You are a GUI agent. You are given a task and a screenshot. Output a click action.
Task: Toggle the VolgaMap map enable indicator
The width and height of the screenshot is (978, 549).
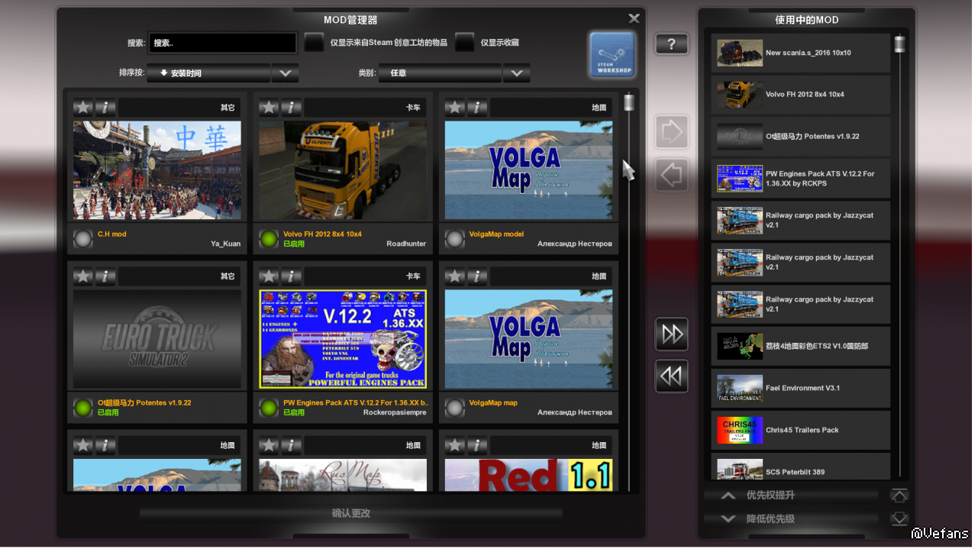[454, 408]
